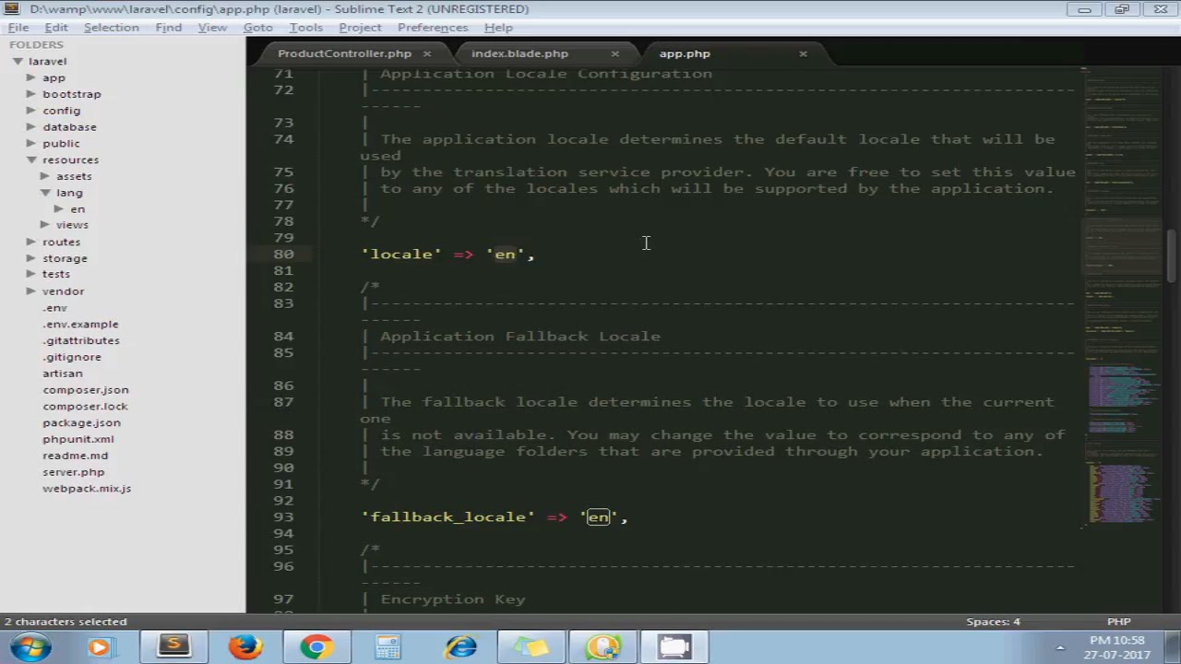Show hidden system tray icons
This screenshot has height=664, width=1181.
click(x=1059, y=647)
